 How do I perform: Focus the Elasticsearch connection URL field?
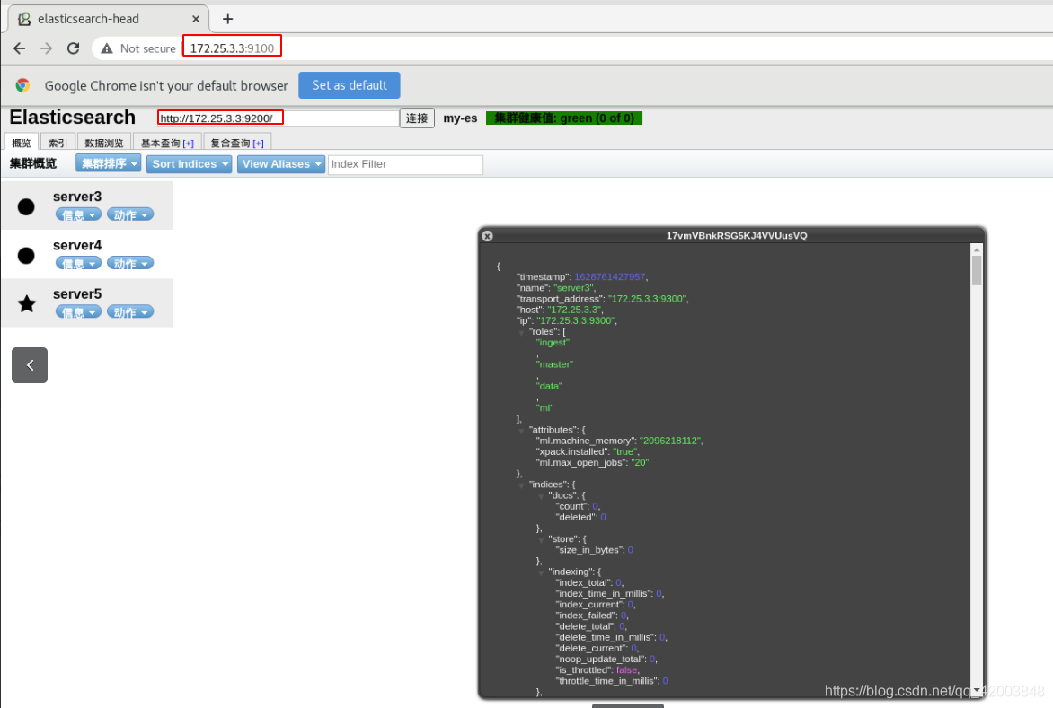coord(278,118)
